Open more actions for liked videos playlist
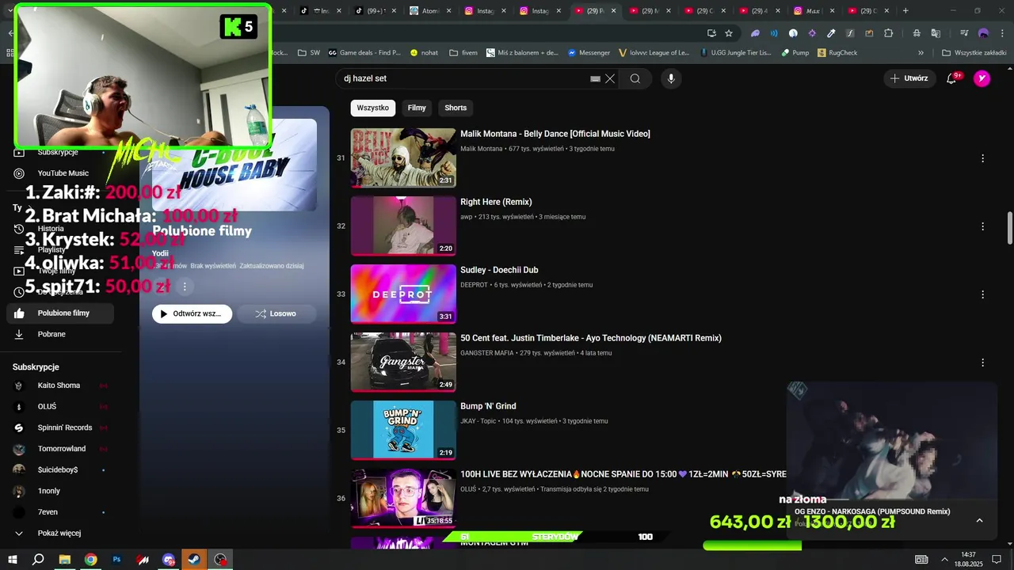The height and width of the screenshot is (570, 1014). (185, 287)
